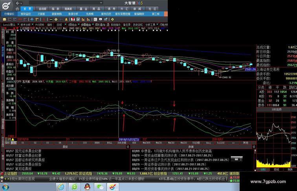Open 长城证券晨会报告 news item
This screenshot has height=191, width=297.
pyautogui.click(x=24, y=164)
